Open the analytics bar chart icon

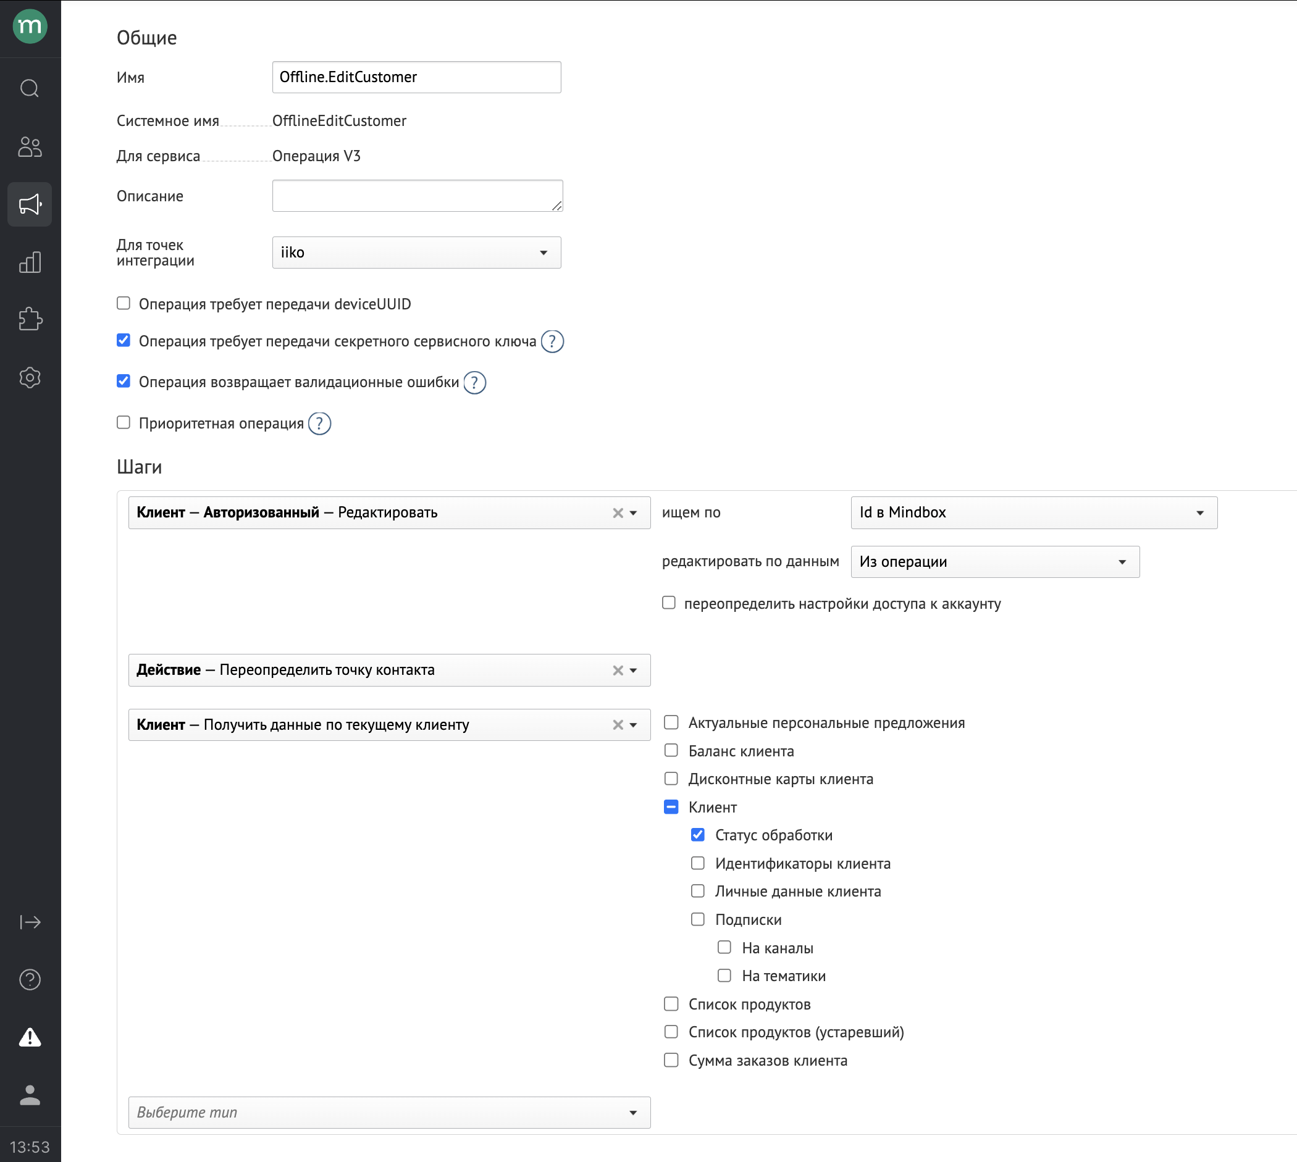30,262
